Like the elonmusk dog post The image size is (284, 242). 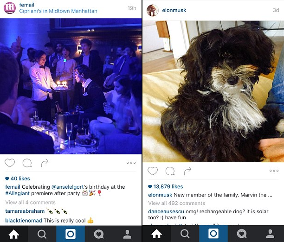coord(153,171)
